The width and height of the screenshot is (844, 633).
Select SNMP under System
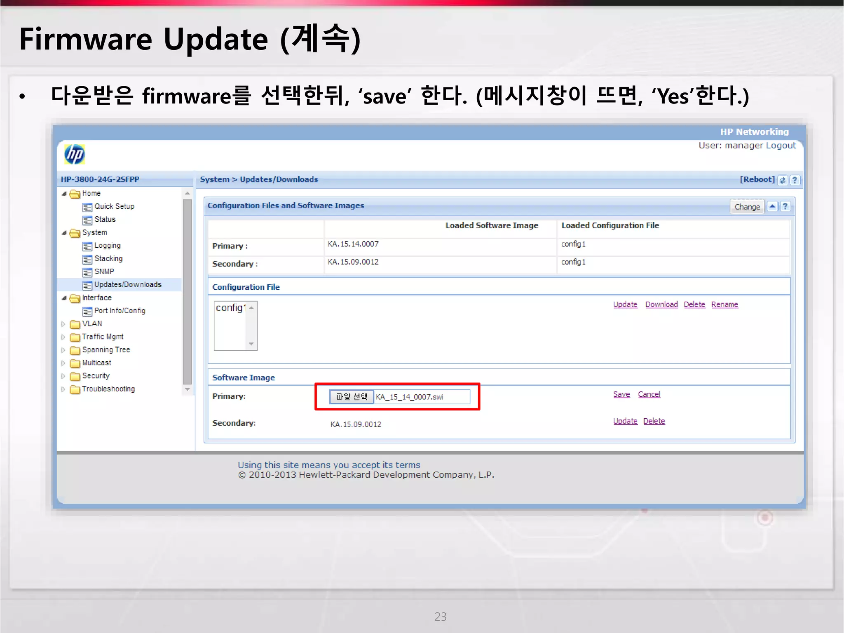[104, 272]
